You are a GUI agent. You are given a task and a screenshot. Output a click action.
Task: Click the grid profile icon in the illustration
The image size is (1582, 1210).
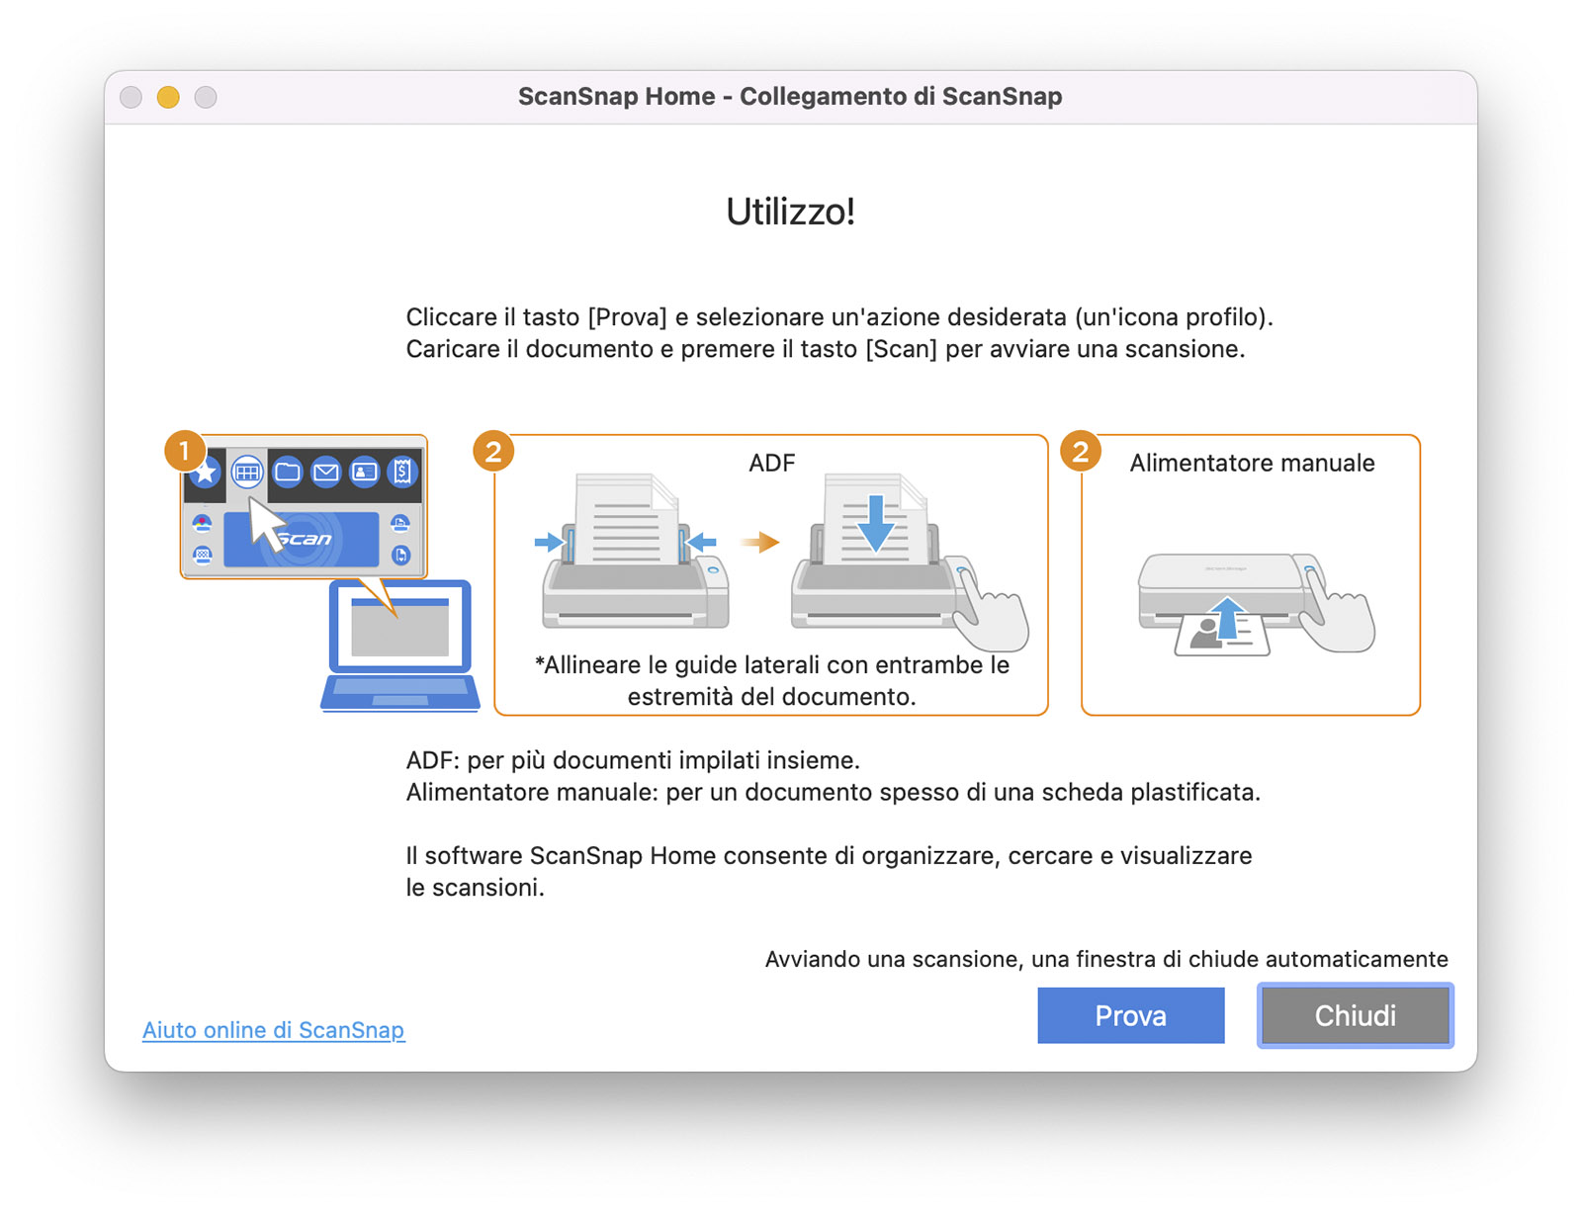point(247,473)
